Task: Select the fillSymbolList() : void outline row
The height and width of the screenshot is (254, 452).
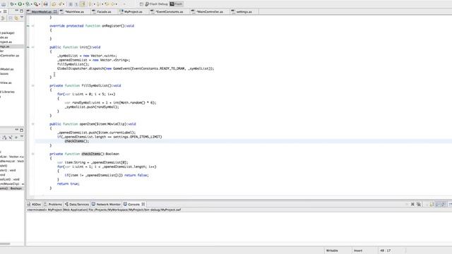Action: click(10, 179)
